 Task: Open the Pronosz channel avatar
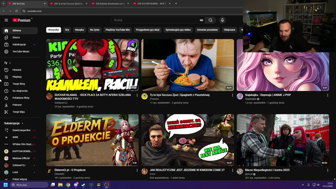coord(145,96)
